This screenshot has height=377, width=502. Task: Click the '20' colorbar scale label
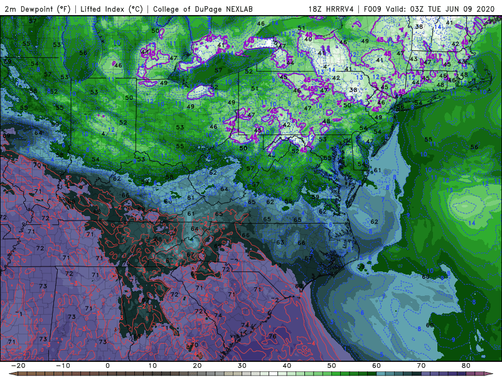point(197,366)
